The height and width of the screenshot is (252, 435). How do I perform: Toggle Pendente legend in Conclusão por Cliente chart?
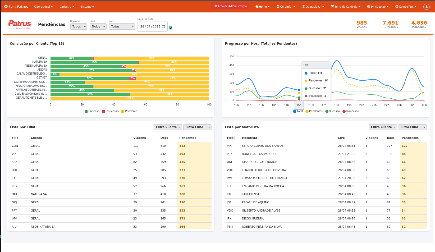(129, 111)
